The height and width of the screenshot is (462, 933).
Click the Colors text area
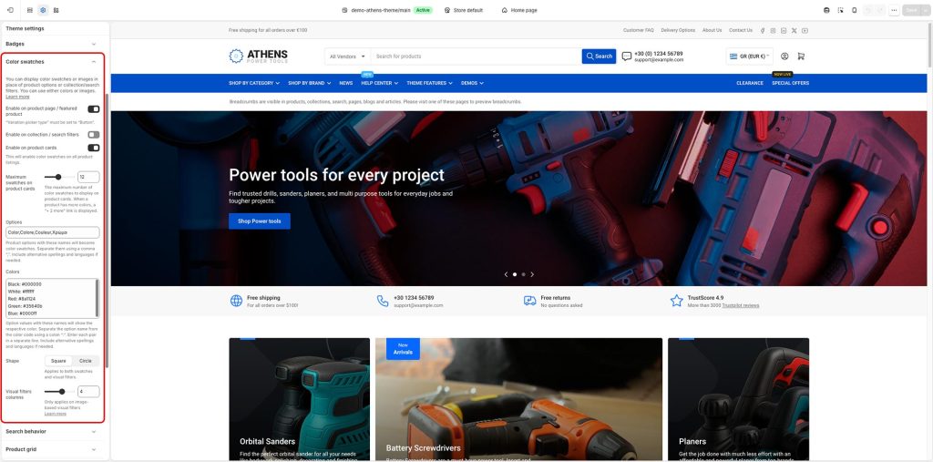pos(52,298)
